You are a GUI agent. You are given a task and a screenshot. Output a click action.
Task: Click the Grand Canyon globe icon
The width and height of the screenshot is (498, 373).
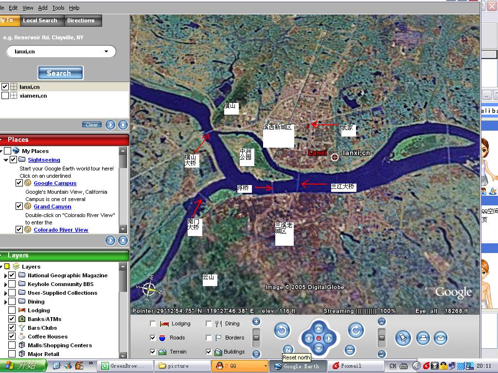(x=28, y=206)
